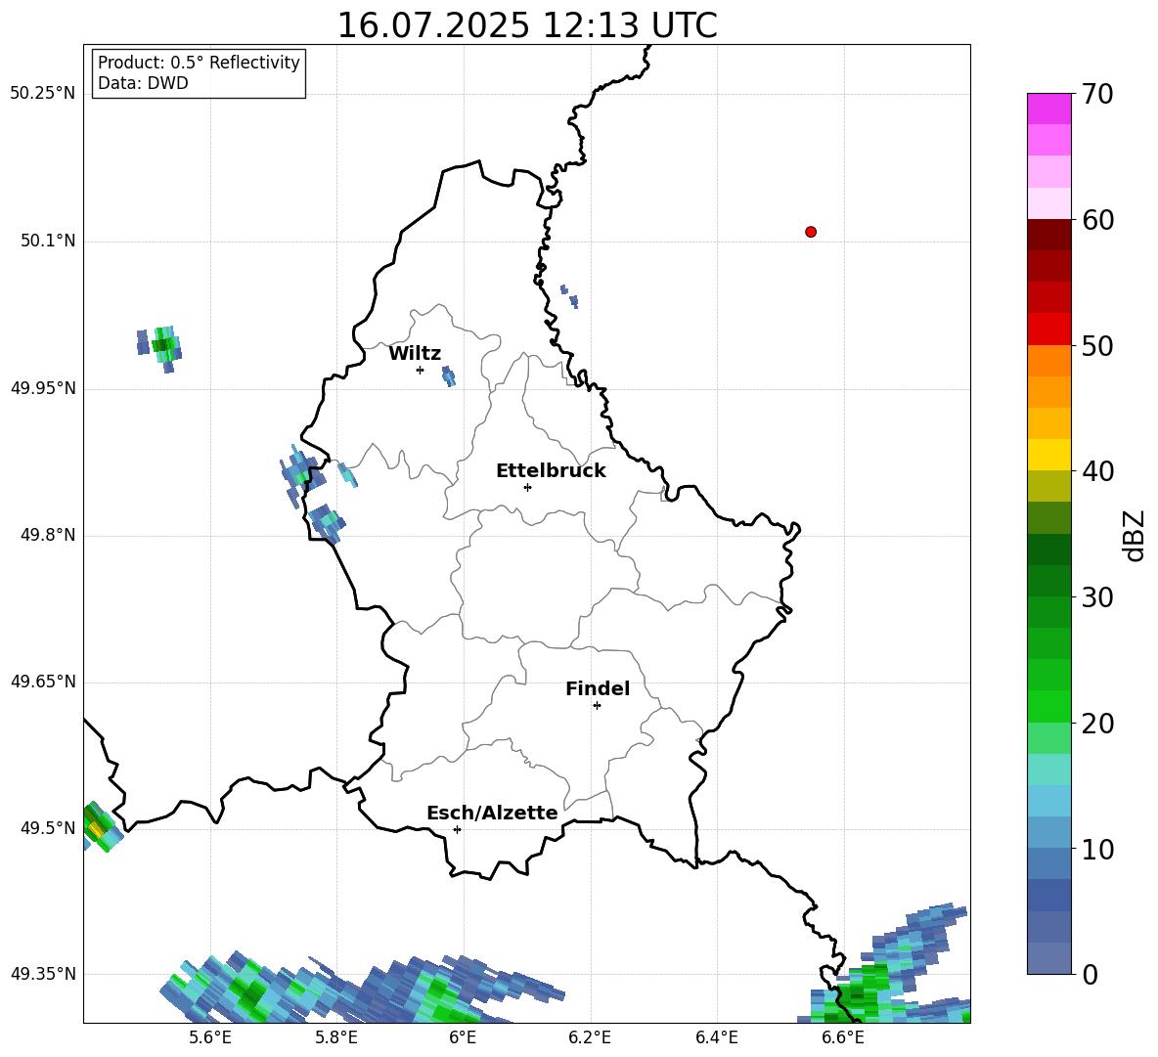This screenshot has width=1158, height=1057.
Task: Click the dBZ colorbar label
Action: click(1135, 535)
